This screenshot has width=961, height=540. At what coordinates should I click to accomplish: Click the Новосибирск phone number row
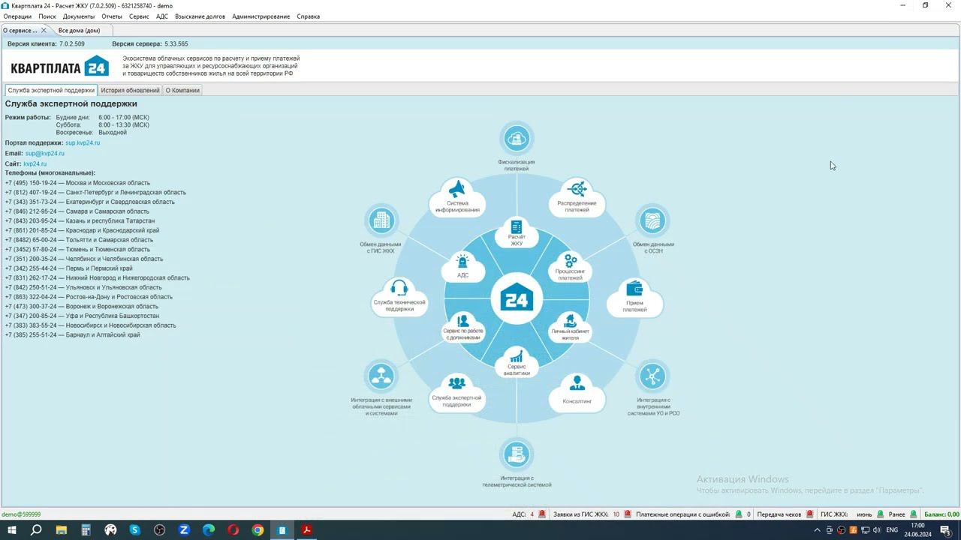point(90,325)
